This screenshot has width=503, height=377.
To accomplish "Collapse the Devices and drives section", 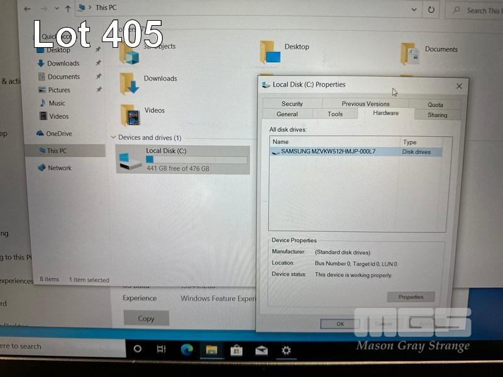I will (x=113, y=138).
